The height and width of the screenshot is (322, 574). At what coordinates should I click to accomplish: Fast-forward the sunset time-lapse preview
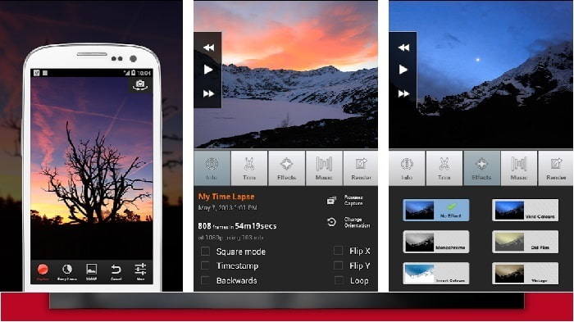(208, 93)
